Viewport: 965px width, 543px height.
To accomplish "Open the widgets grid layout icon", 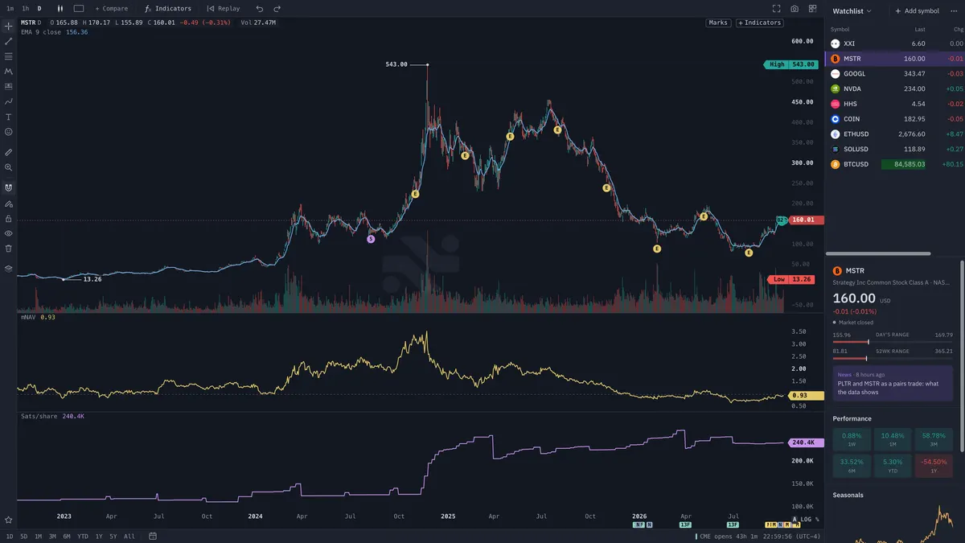I will tap(812, 8).
